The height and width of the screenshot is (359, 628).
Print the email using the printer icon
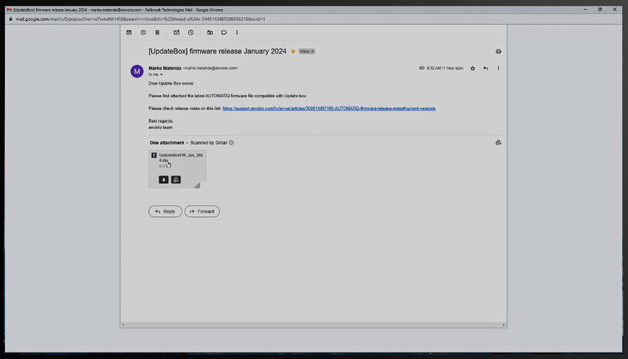(498, 51)
